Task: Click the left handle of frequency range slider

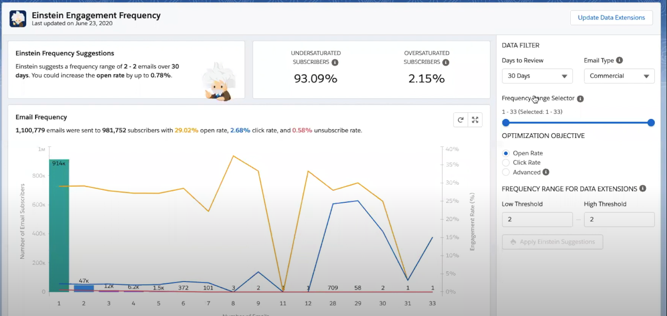Action: point(506,123)
